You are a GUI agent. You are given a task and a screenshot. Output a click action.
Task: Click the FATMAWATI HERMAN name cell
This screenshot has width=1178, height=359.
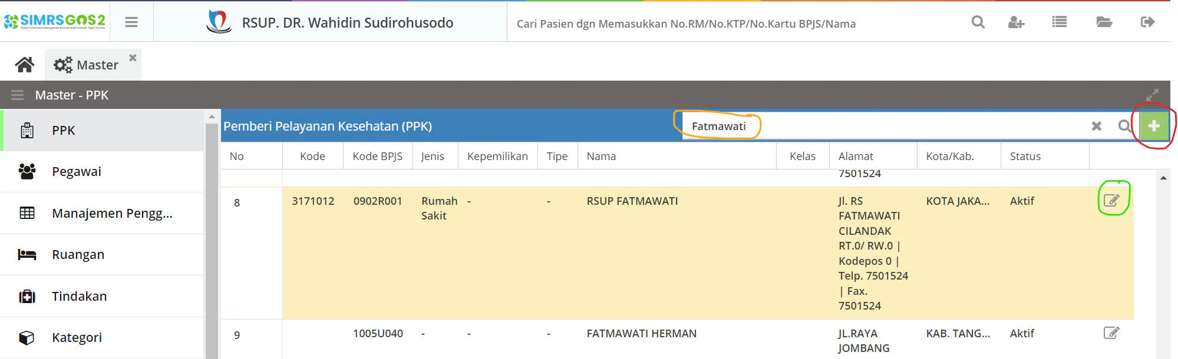(642, 334)
